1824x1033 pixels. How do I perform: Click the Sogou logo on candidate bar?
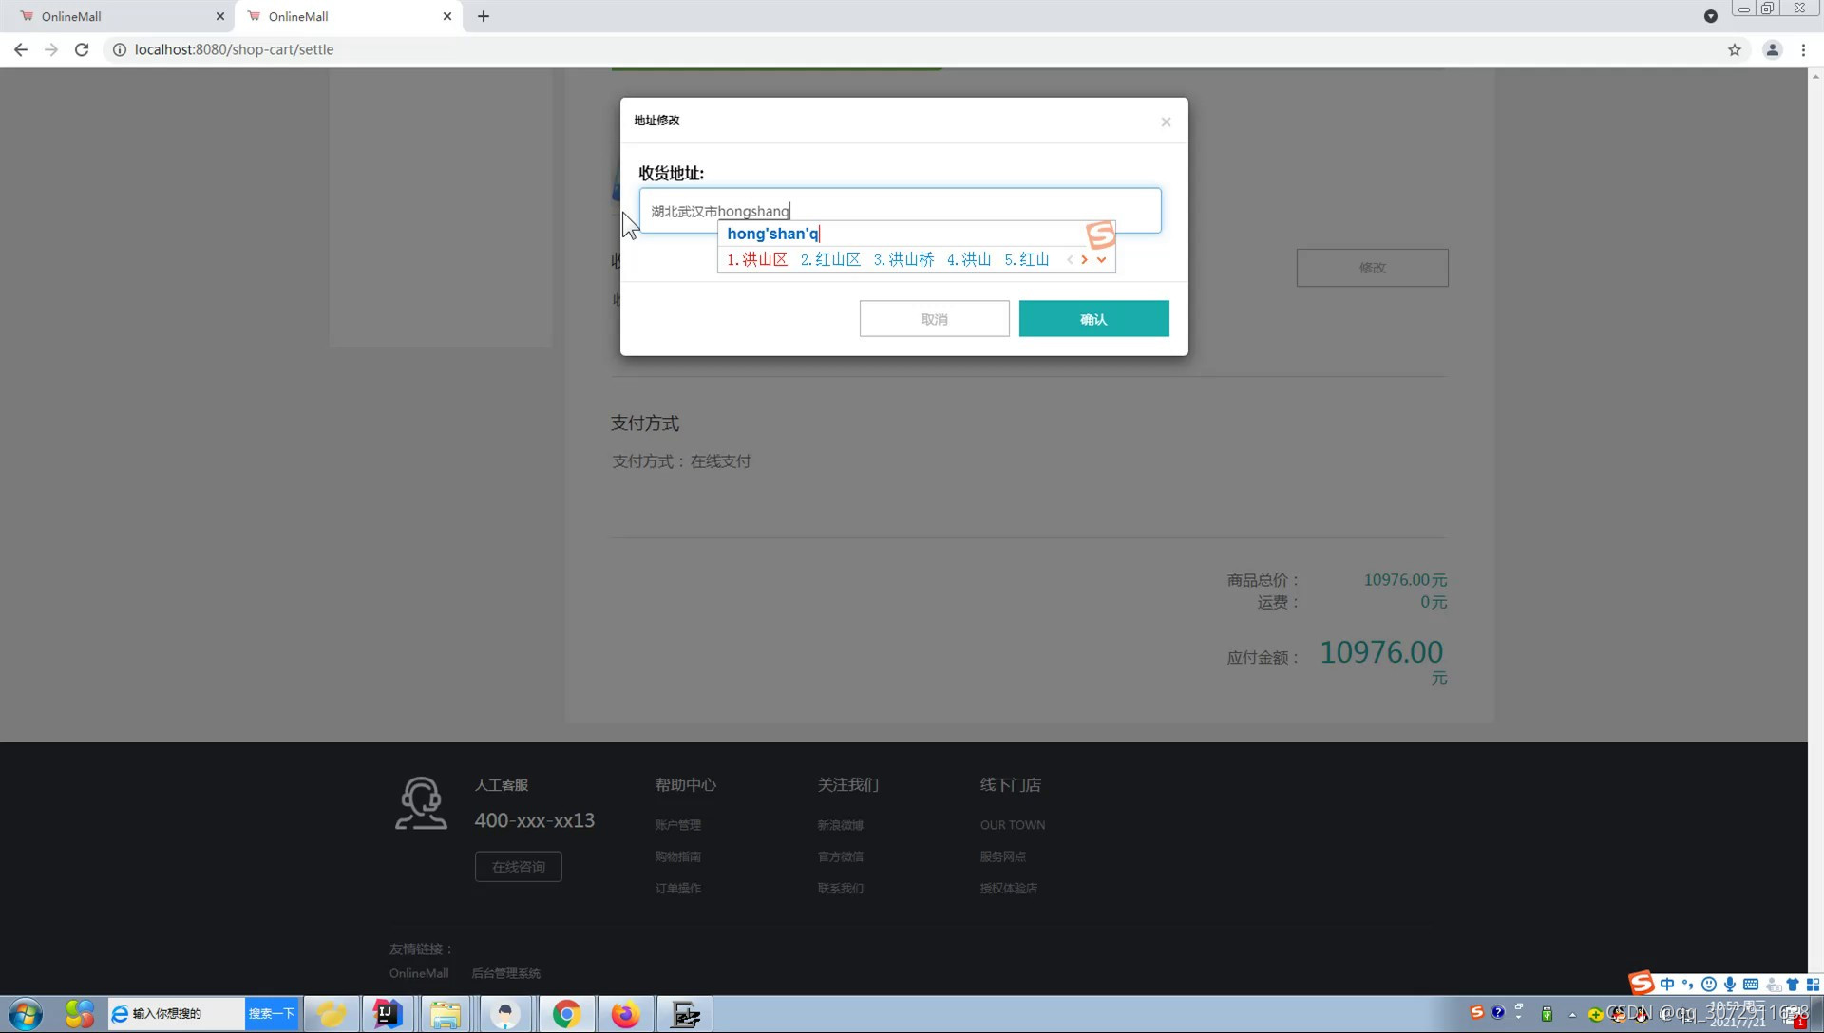click(x=1100, y=234)
